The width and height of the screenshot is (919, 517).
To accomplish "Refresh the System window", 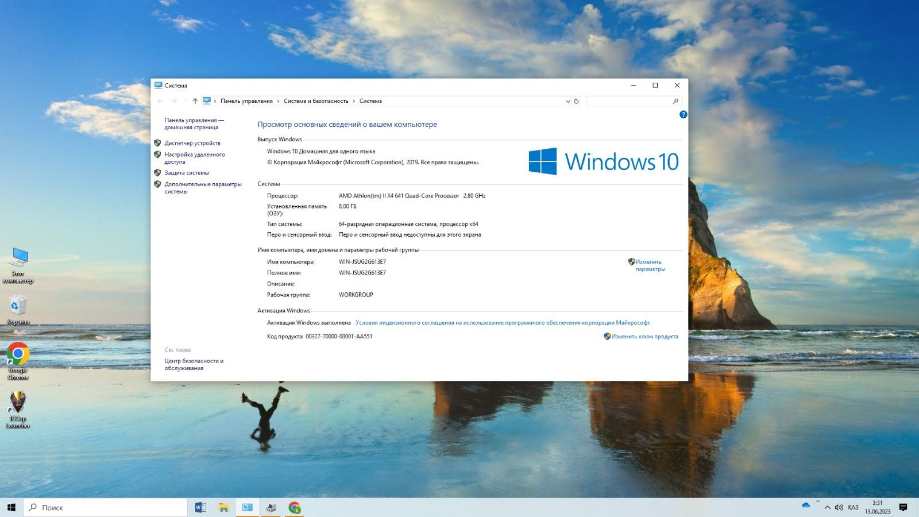I will [576, 101].
